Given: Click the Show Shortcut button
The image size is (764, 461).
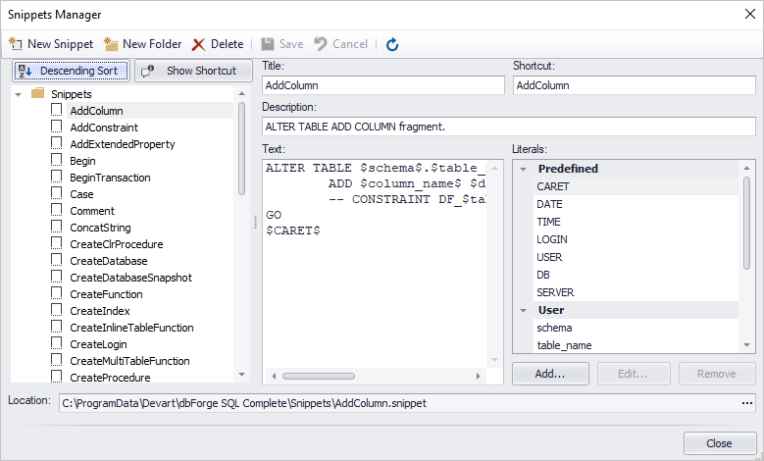Looking at the screenshot, I should click(x=193, y=72).
